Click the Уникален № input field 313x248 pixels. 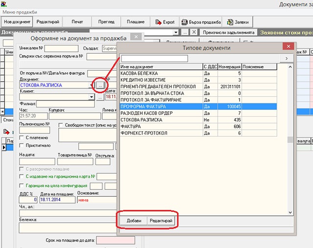(x=61, y=48)
